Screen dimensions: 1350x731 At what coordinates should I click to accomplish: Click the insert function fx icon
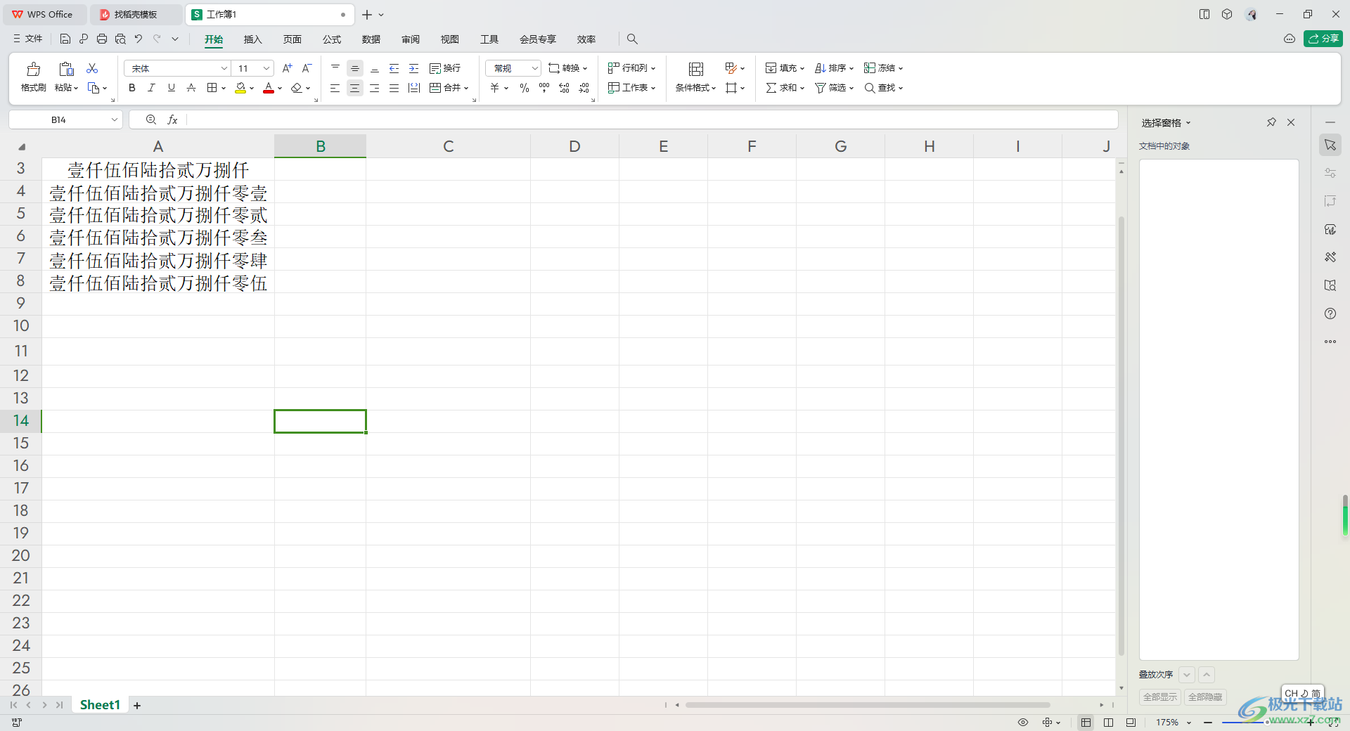click(172, 120)
